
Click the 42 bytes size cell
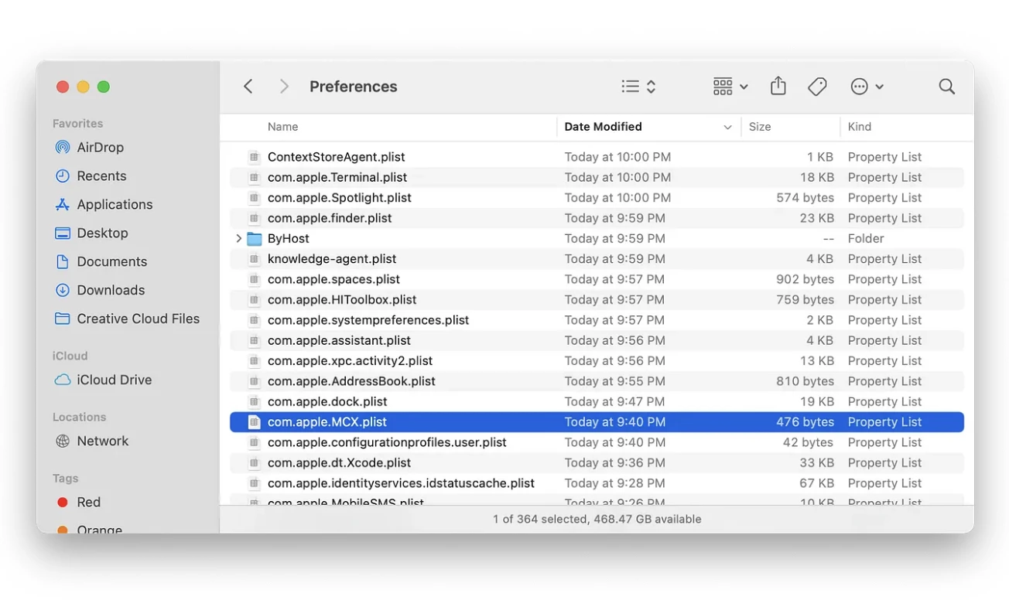click(808, 442)
